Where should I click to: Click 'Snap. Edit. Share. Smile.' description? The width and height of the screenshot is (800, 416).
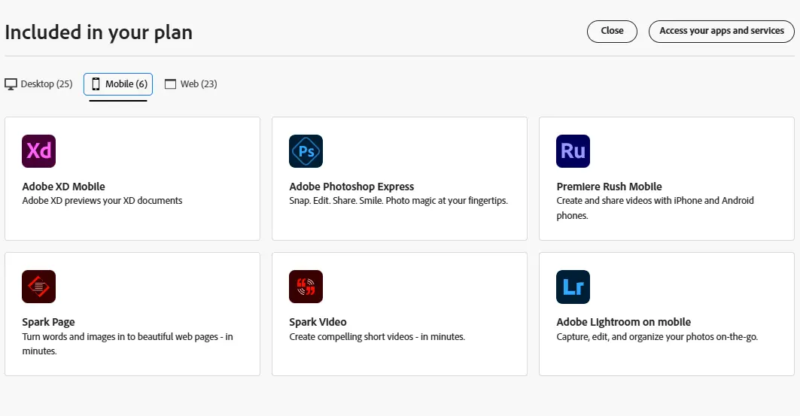pos(398,201)
